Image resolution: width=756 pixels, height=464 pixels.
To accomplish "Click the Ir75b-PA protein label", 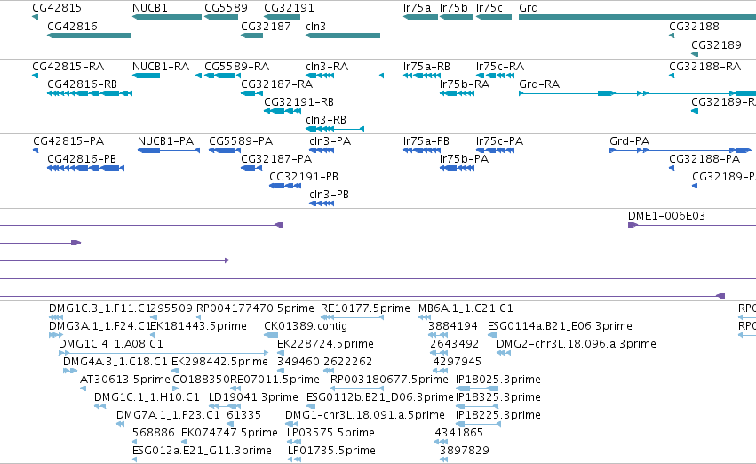I will tap(464, 159).
